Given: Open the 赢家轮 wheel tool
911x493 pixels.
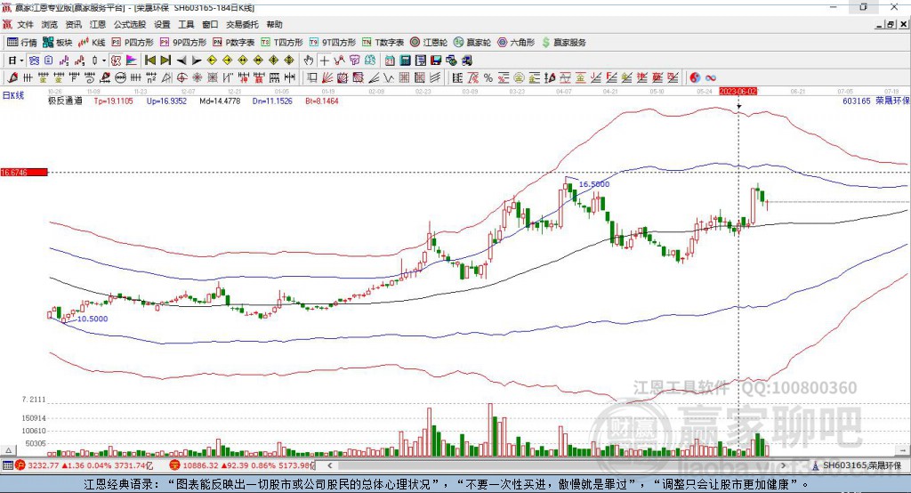Looking at the screenshot, I should coord(472,43).
